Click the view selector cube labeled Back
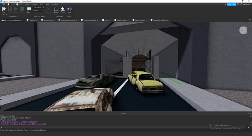The image size is (252, 136). coord(243,30)
